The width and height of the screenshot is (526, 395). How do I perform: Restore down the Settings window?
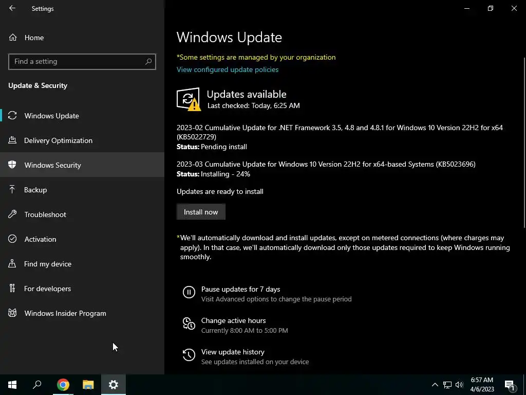[x=491, y=8]
